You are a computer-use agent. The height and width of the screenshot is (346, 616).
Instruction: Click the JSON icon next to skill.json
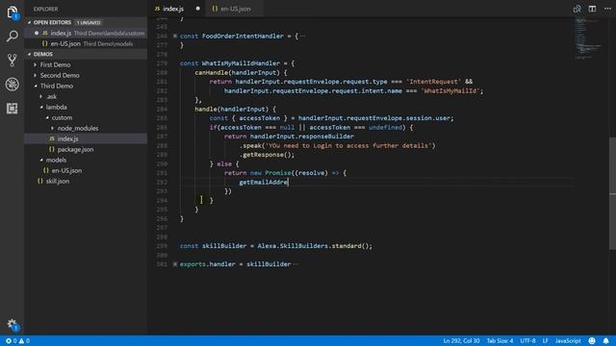pyautogui.click(x=40, y=181)
